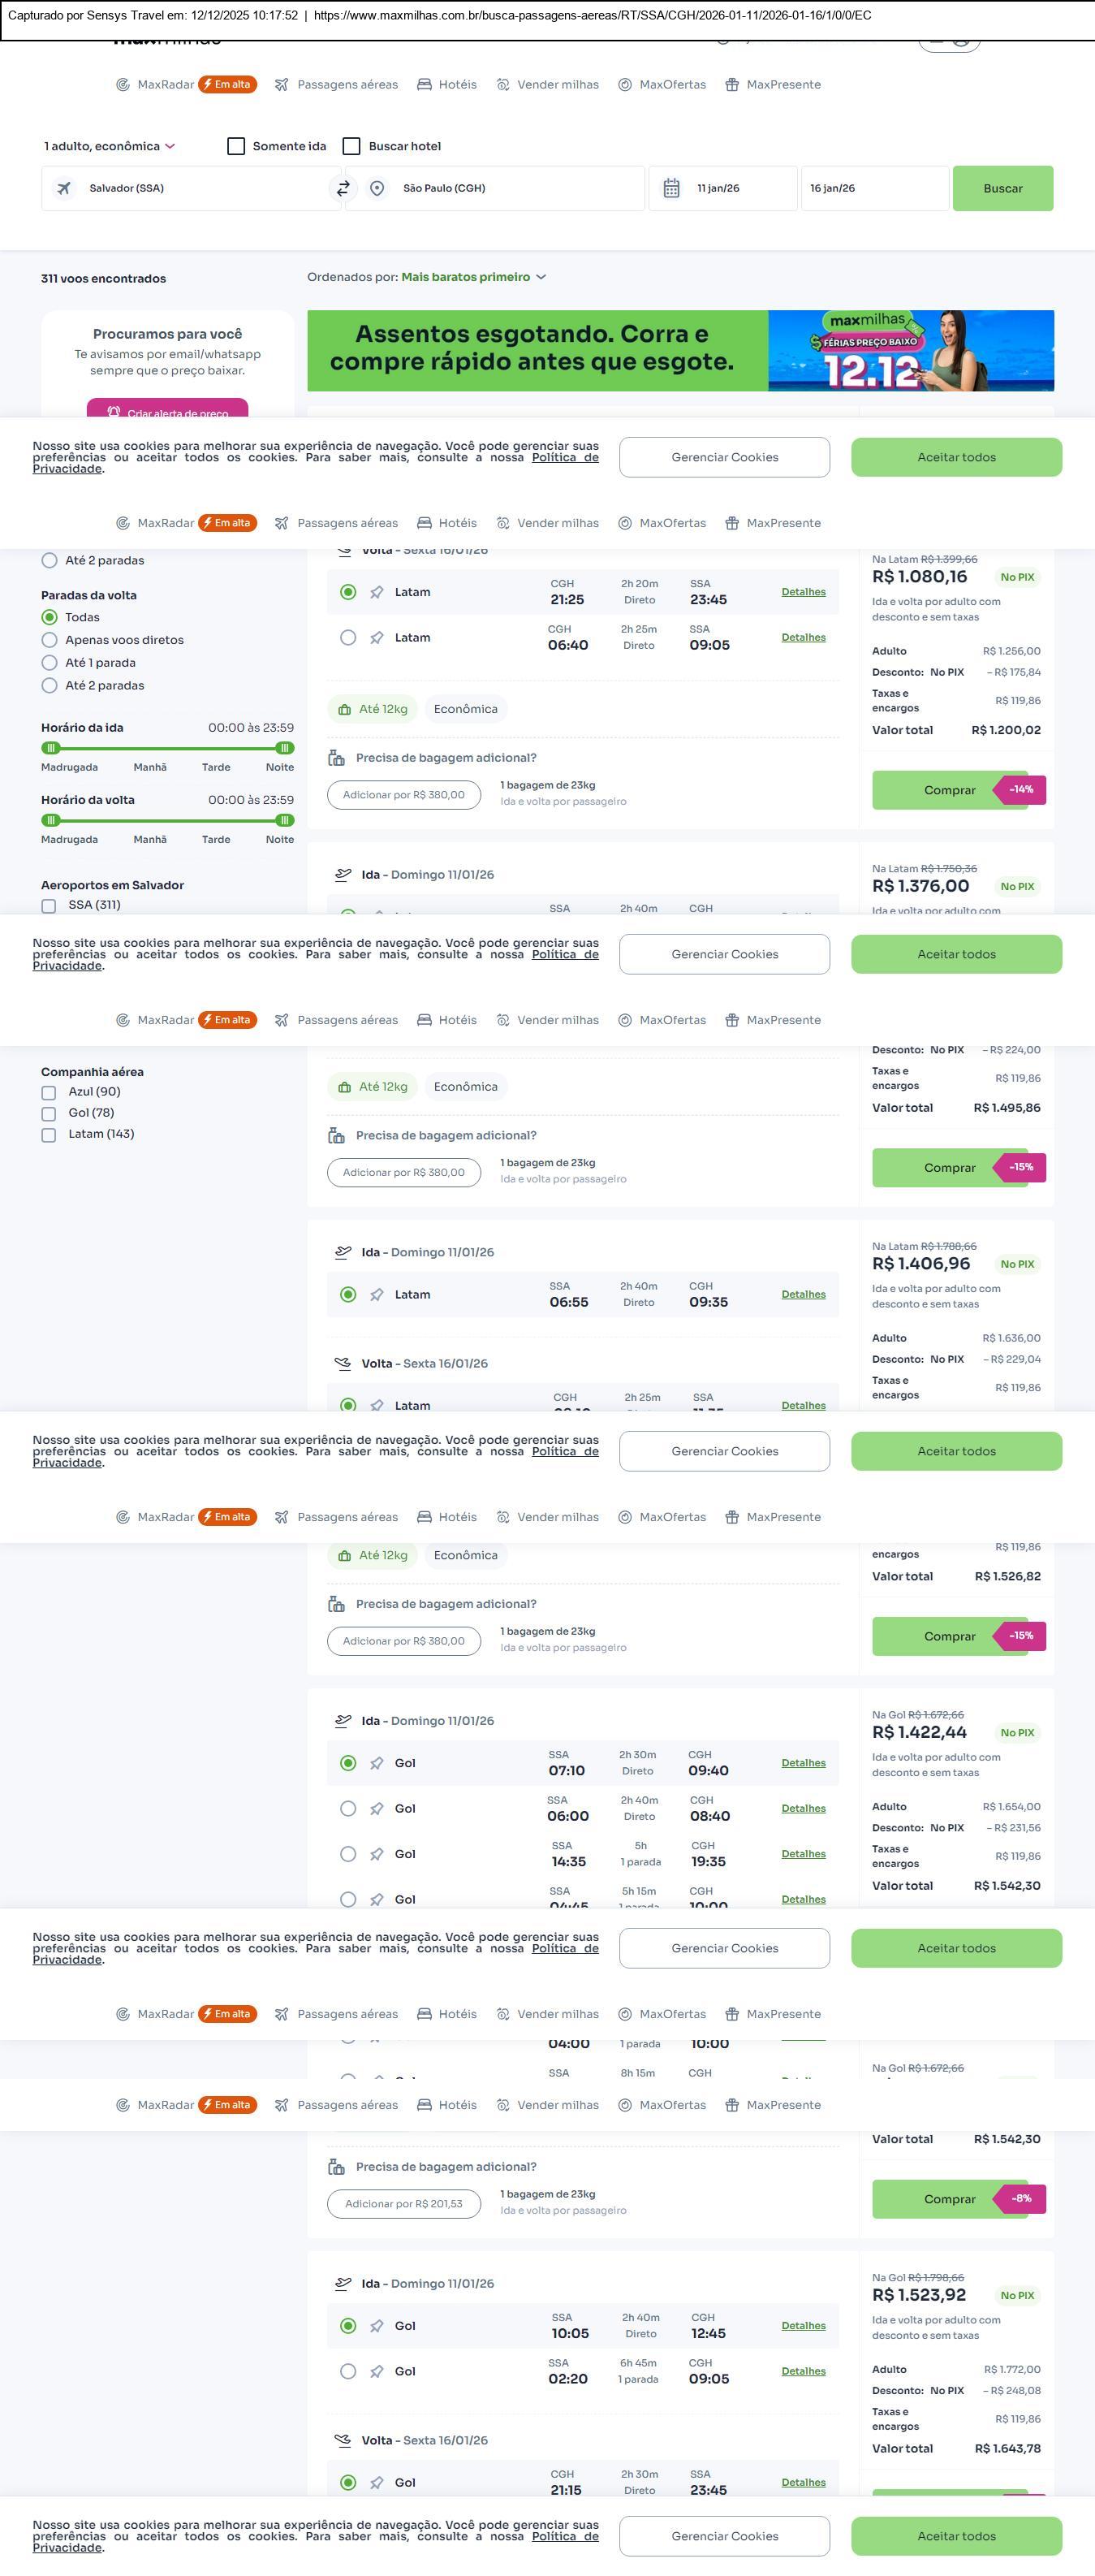This screenshot has height=2576, width=1095.
Task: Click the calendar icon in the departure date field
Action: point(671,188)
